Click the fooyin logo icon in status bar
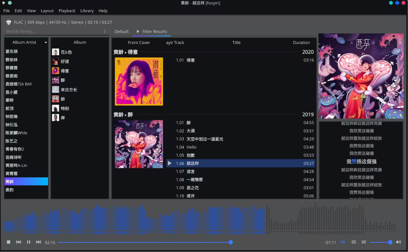The width and height of the screenshot is (408, 252). point(9,22)
